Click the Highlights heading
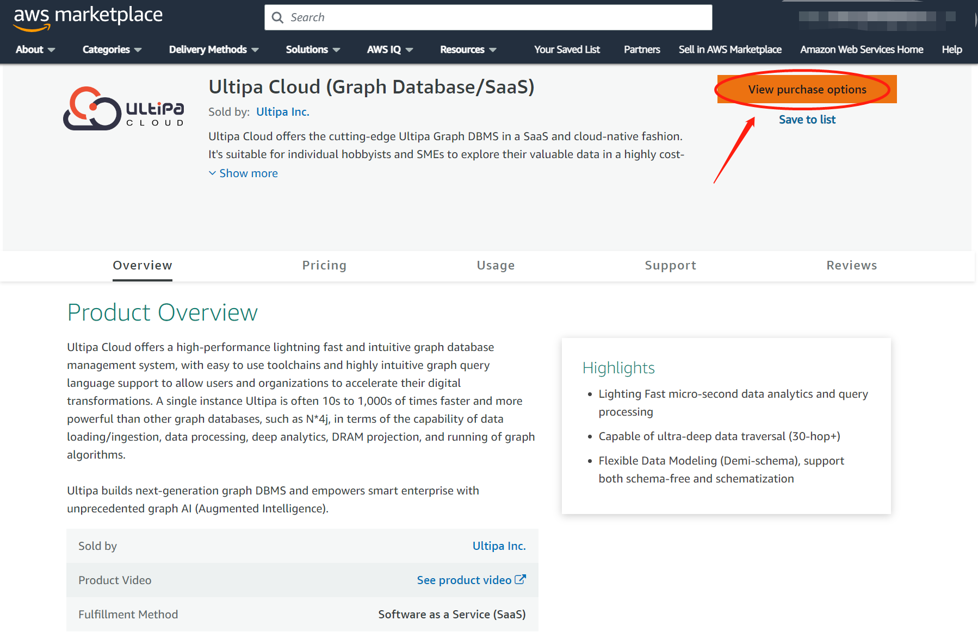 click(618, 368)
